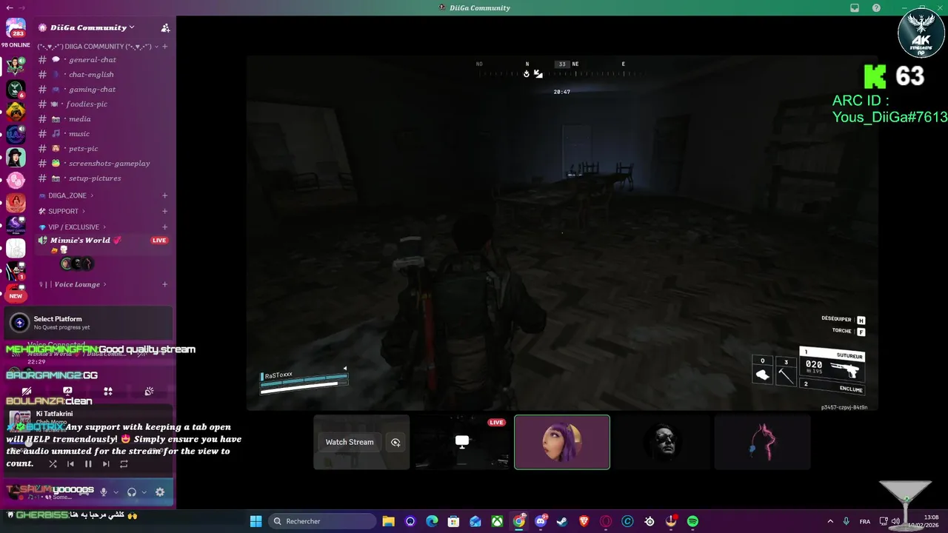948x533 pixels.
Task: Go to previous track in Spotify player
Action: click(x=70, y=464)
